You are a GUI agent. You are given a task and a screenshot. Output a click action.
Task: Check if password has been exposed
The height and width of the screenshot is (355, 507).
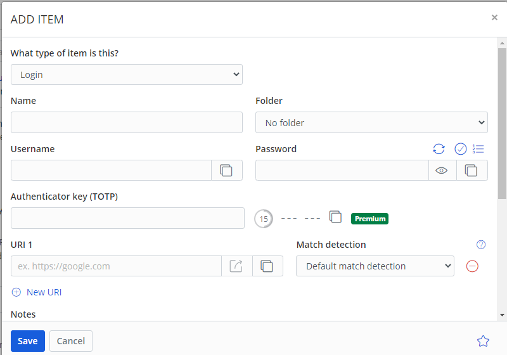(x=461, y=149)
